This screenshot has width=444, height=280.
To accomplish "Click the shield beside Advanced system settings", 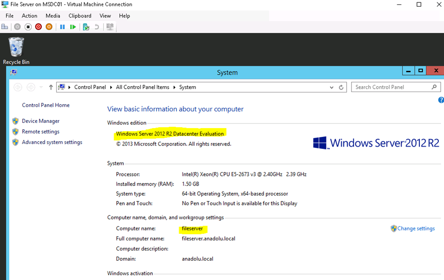I will [15, 142].
